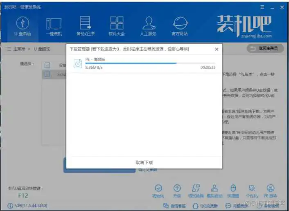289x211 pixels.
Task: Click the VER[11.5.44.1230] version text
Action: tap(31, 205)
